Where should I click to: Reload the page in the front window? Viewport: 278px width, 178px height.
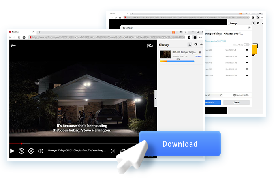click(19, 37)
